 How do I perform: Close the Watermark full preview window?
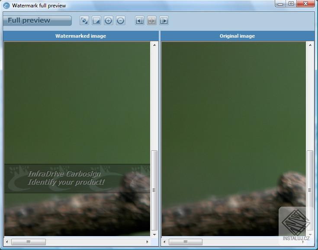pyautogui.click(x=305, y=3)
